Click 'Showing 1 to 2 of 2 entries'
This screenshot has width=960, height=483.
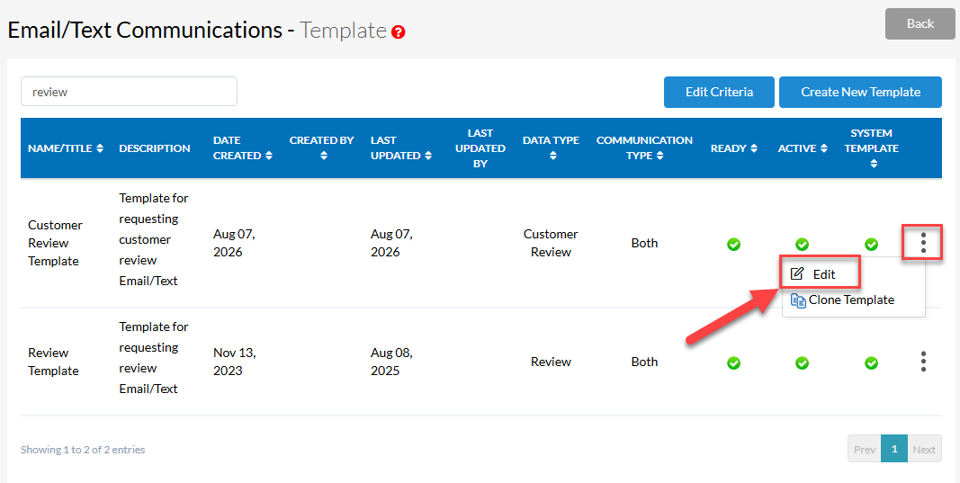83,450
